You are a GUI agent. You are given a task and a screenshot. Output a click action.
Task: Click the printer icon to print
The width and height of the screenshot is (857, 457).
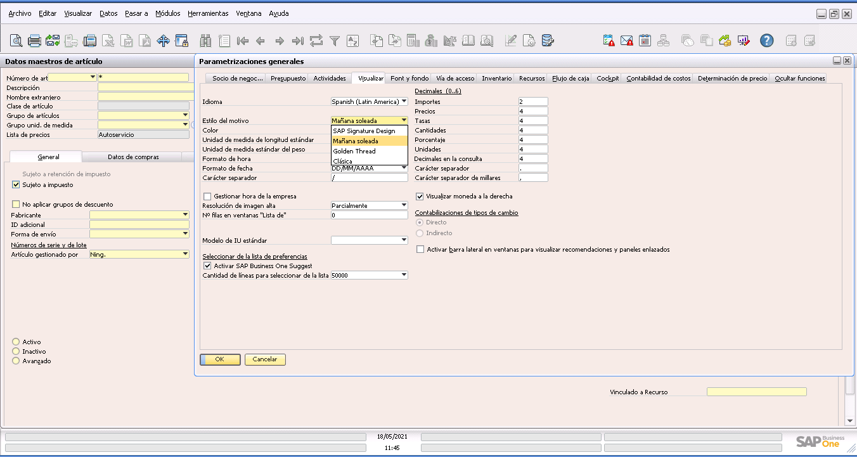point(34,41)
